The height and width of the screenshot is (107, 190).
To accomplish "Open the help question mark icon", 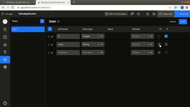I will (5, 103).
